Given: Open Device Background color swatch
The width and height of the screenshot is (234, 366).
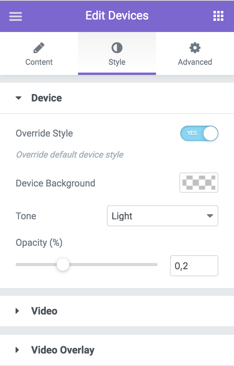Looking at the screenshot, I should click(x=199, y=183).
